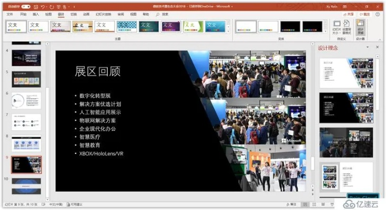Toggle the AutoSave (自动保存) switch
Viewport: 386px width, 210px height.
pos(26,6)
